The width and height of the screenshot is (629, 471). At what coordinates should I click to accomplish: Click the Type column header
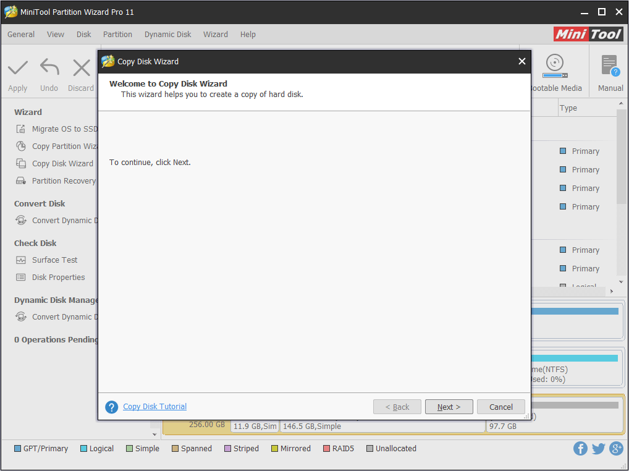(568, 108)
